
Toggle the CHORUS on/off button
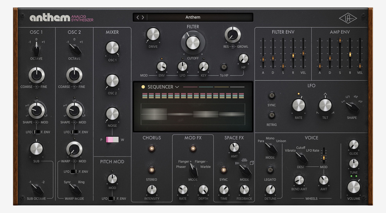152,149
